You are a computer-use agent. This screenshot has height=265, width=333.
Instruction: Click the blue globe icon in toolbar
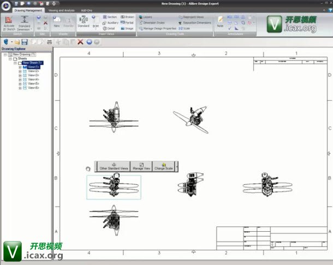tap(89, 42)
